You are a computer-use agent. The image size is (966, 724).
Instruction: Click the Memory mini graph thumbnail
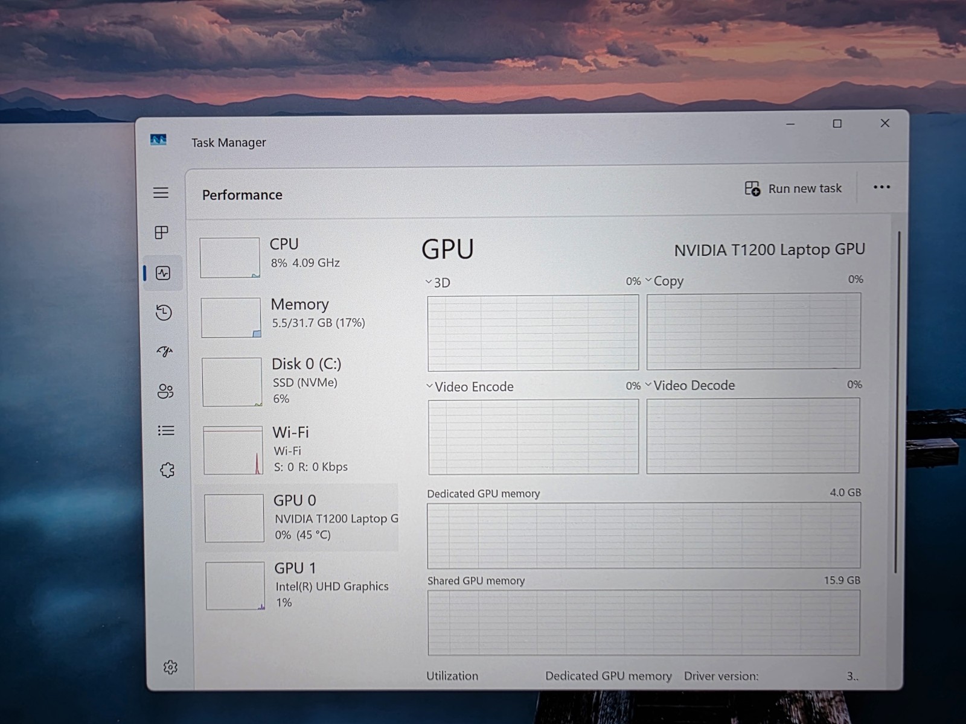(x=231, y=317)
